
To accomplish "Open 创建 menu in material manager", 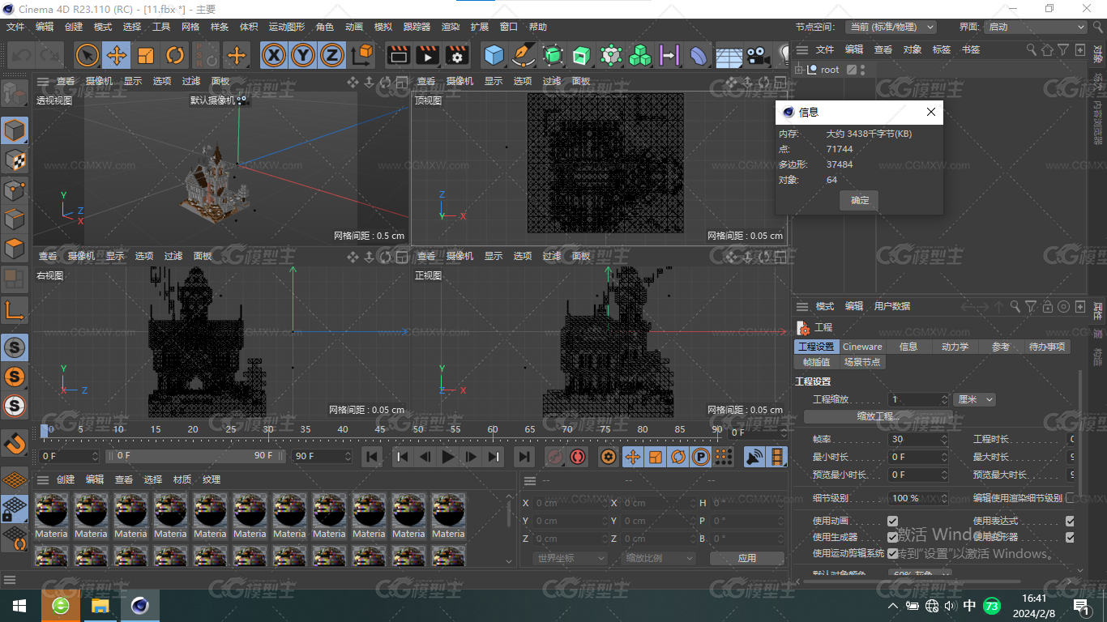I will click(66, 479).
